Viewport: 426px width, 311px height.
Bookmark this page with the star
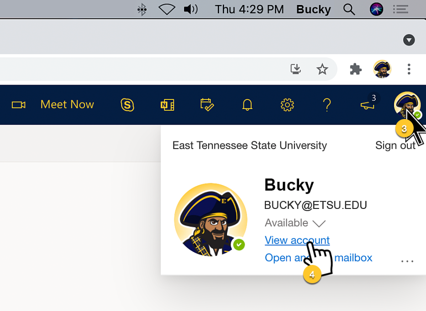tap(322, 69)
